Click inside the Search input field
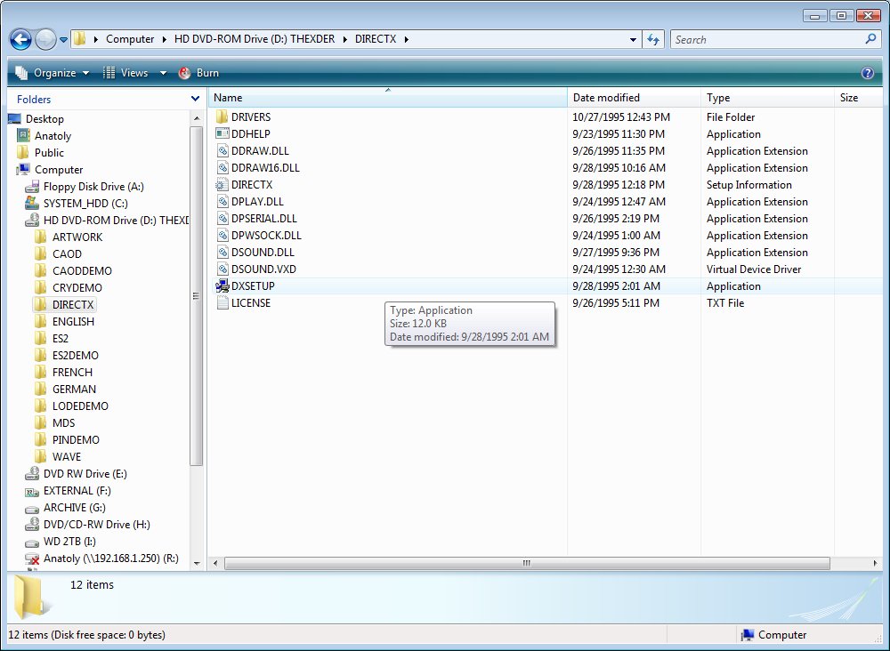Viewport: 890px width, 651px height. point(766,40)
